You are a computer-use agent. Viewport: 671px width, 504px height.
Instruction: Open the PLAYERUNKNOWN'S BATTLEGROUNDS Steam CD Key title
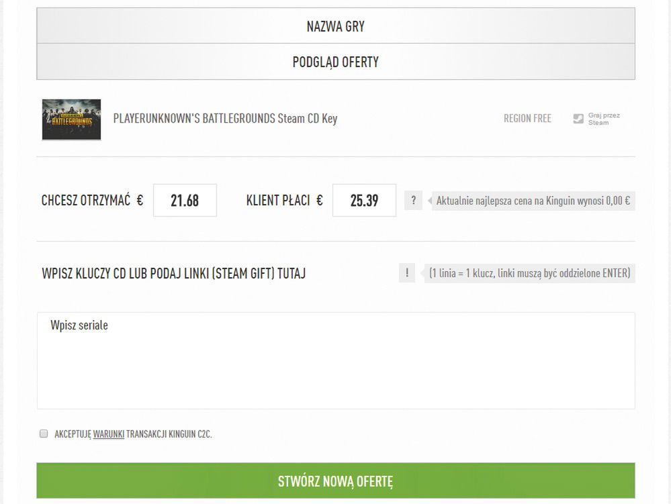pyautogui.click(x=225, y=118)
